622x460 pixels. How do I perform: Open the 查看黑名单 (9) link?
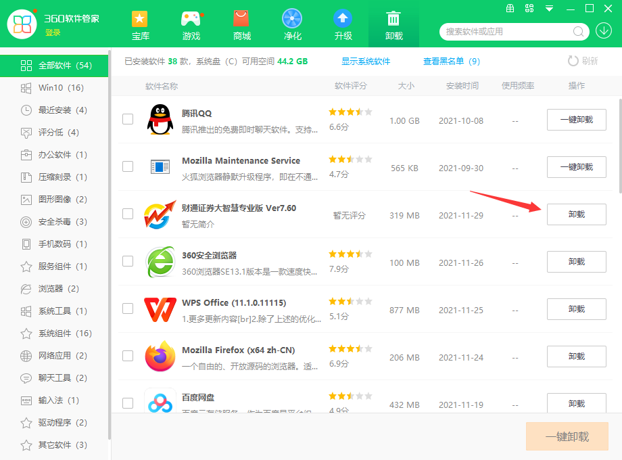[452, 61]
